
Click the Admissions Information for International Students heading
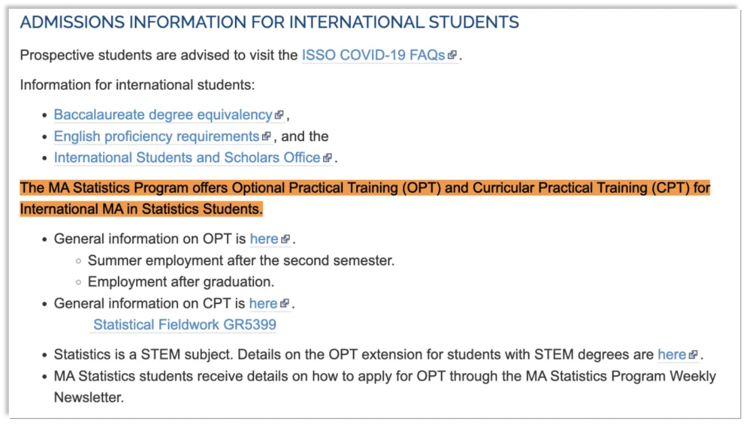(269, 23)
